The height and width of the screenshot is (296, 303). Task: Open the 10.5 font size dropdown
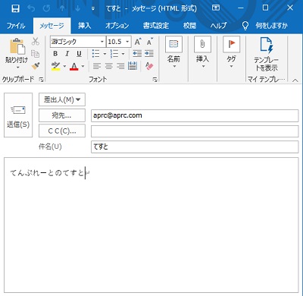(x=127, y=42)
